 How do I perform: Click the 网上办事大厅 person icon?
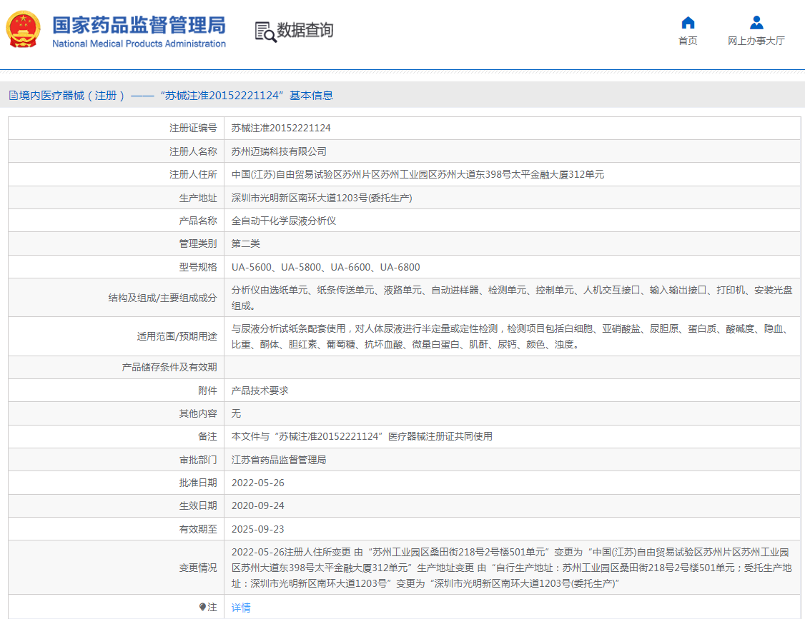756,22
